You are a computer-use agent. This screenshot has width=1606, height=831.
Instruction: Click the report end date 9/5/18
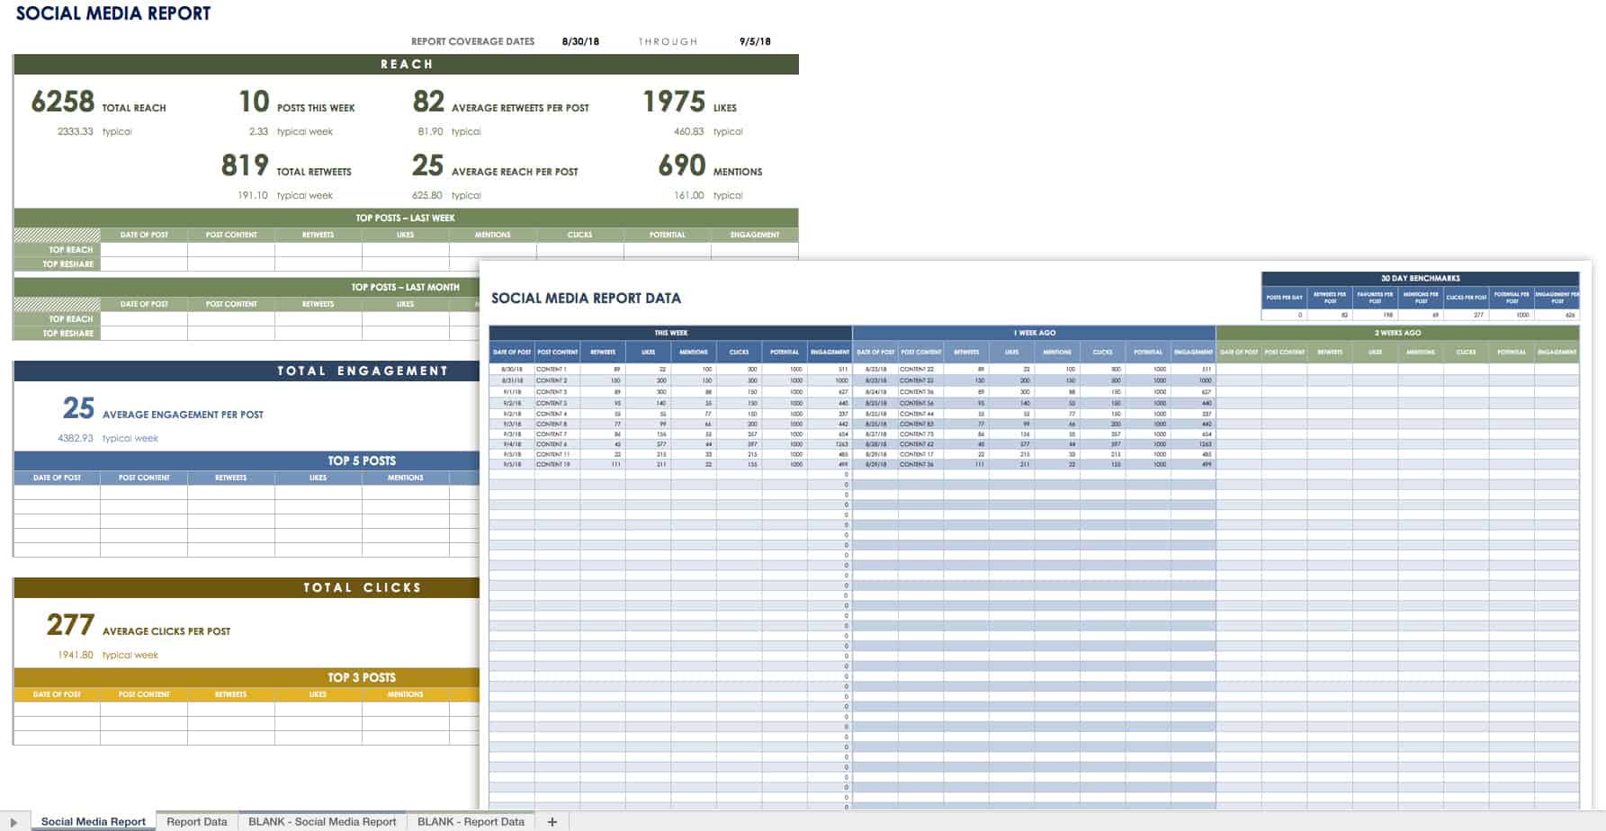(755, 41)
